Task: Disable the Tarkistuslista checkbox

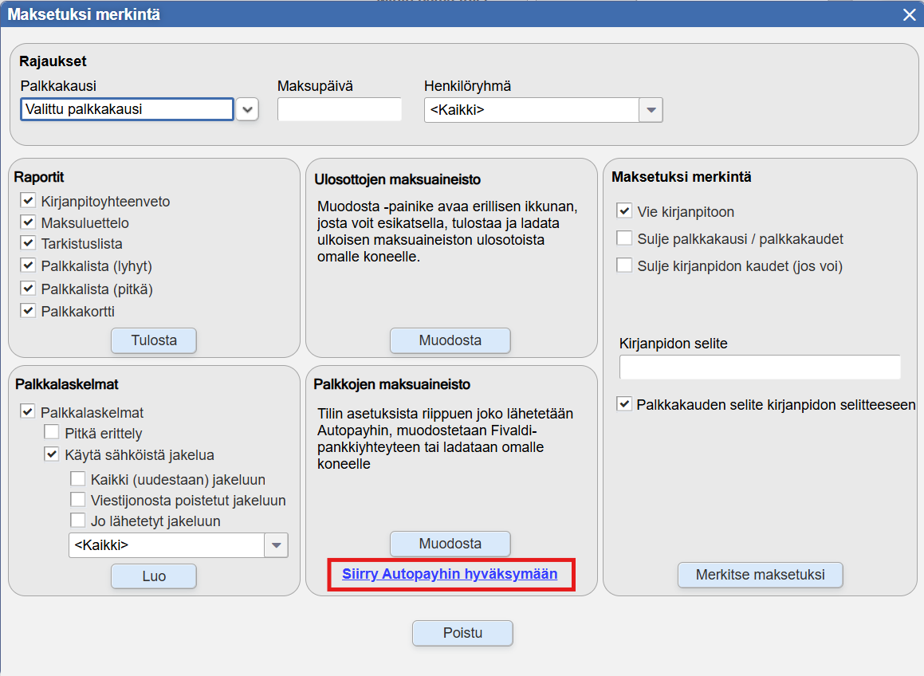Action: click(x=28, y=243)
